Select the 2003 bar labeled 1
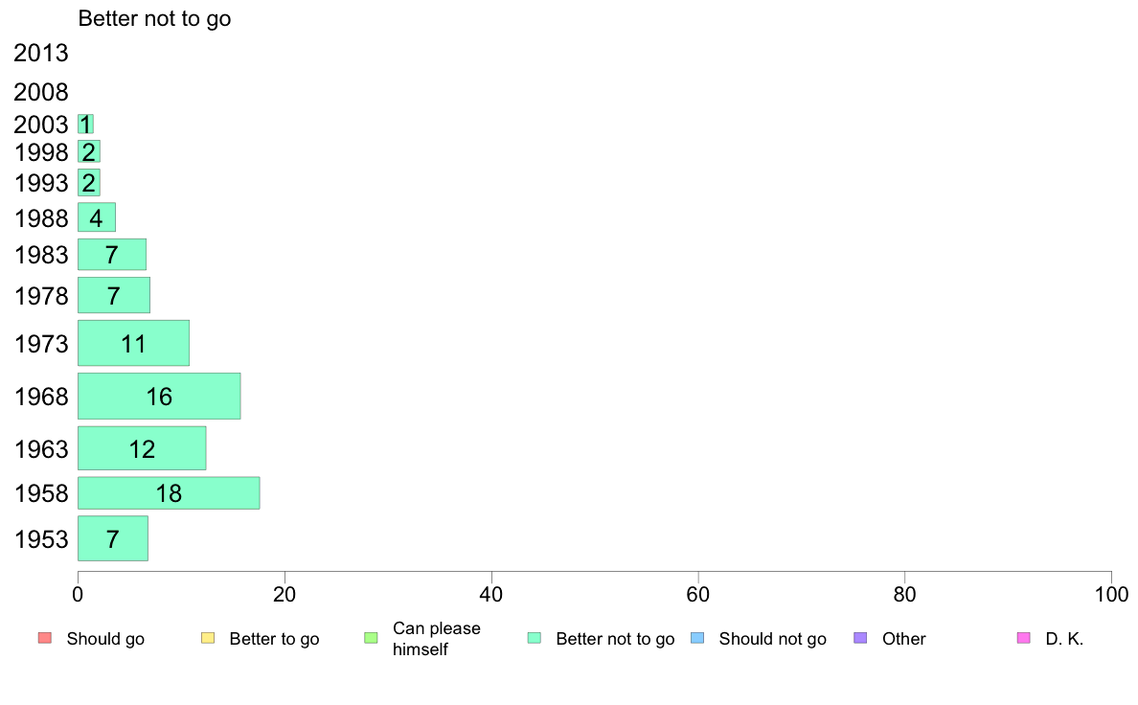Viewport: 1138px width, 705px height. (x=85, y=125)
